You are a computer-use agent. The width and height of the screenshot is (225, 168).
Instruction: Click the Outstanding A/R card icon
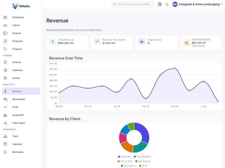pyautogui.click(x=186, y=43)
